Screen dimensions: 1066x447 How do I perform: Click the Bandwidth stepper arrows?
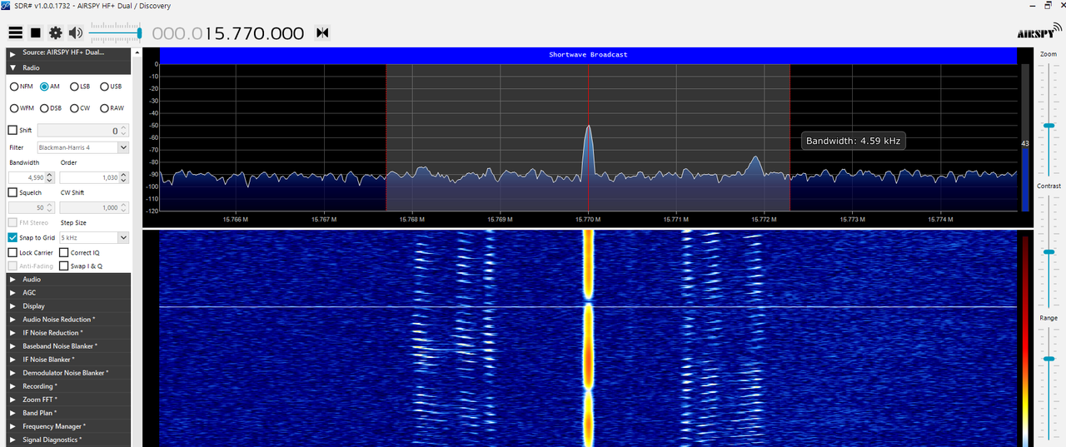click(50, 177)
